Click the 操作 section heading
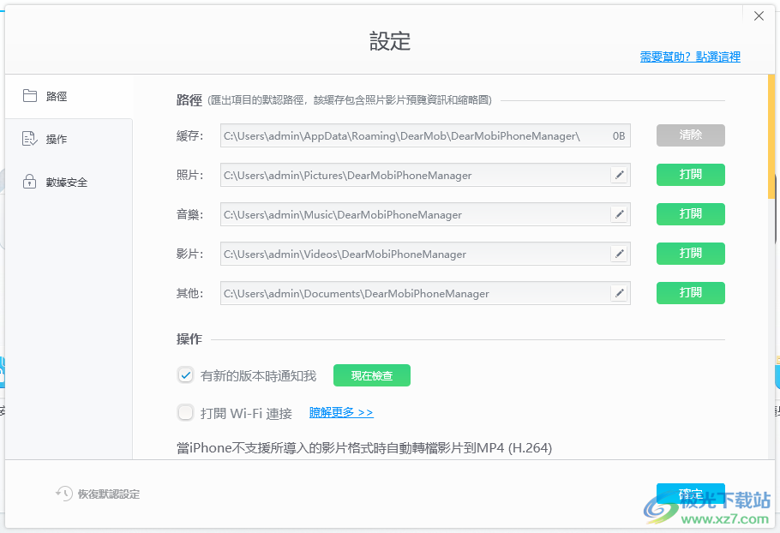780x533 pixels. pyautogui.click(x=189, y=339)
